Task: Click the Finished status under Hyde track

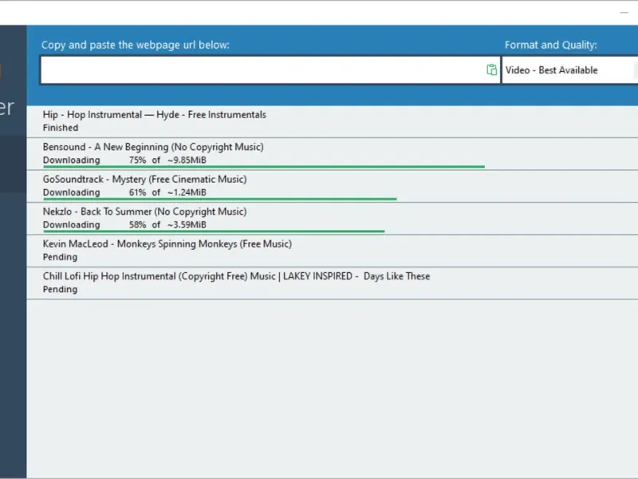Action: (x=61, y=128)
